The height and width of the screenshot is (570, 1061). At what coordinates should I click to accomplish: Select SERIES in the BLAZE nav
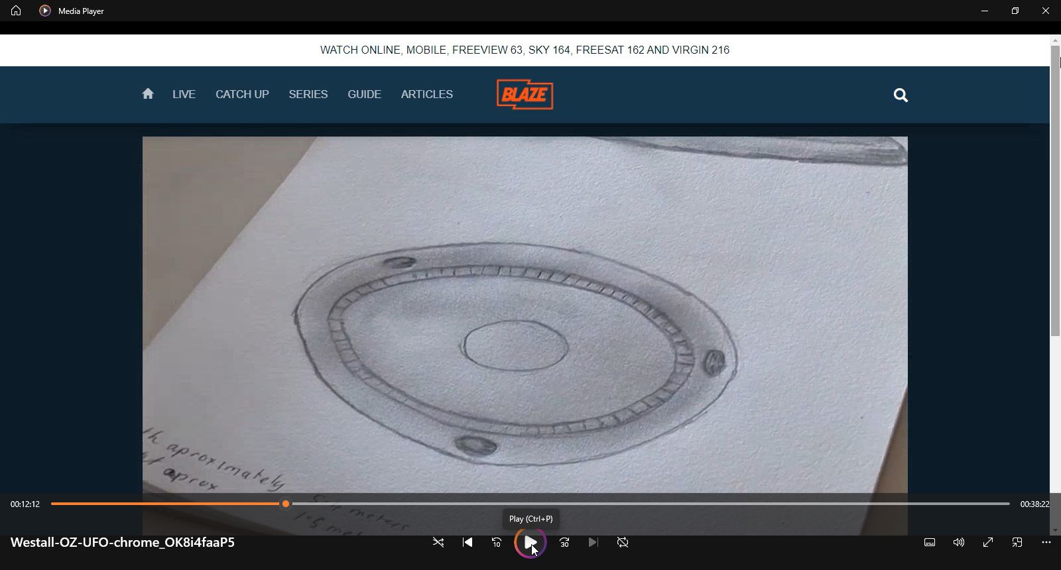308,94
